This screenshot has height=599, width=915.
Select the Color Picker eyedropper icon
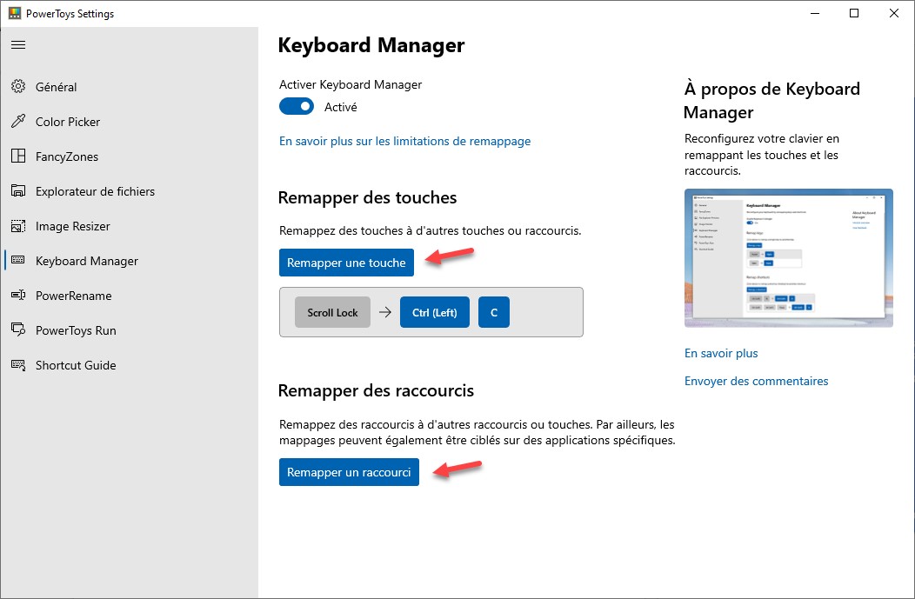point(18,122)
